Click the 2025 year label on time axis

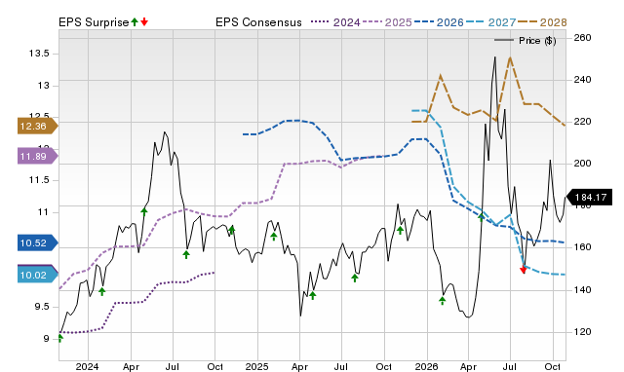point(256,366)
